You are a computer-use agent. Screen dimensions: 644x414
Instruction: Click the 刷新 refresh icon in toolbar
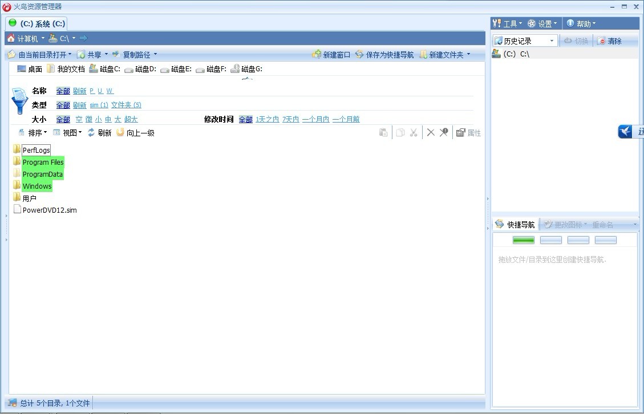coord(91,133)
